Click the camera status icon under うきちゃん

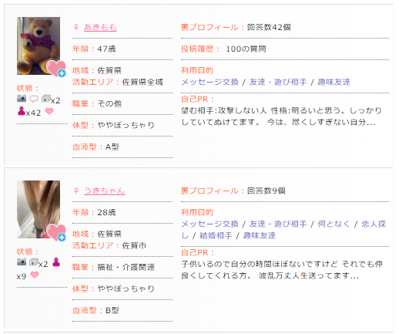(22, 261)
